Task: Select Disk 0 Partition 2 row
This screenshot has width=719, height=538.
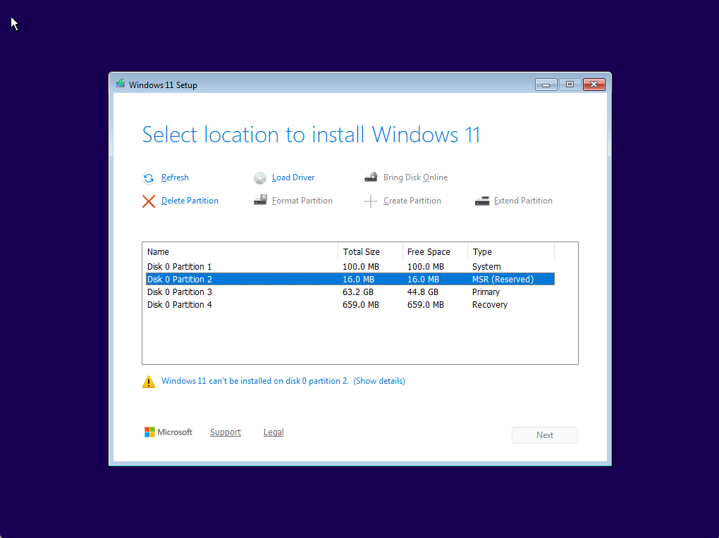Action: [350, 279]
